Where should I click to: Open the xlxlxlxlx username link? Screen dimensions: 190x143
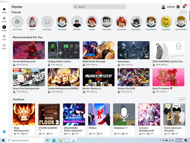(x=171, y=7)
